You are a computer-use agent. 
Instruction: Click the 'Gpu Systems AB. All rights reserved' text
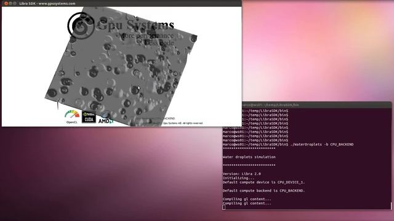(183, 123)
